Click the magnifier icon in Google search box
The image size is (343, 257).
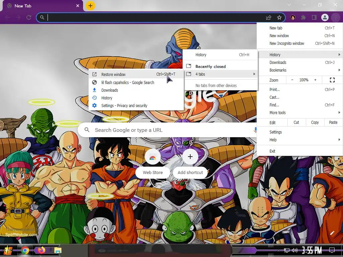(x=87, y=130)
